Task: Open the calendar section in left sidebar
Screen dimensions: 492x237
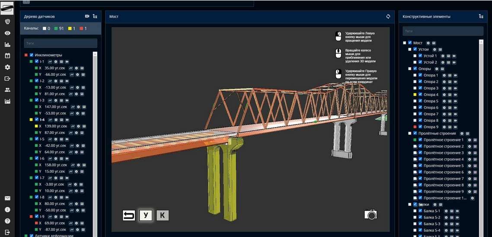Action: tap(7, 56)
